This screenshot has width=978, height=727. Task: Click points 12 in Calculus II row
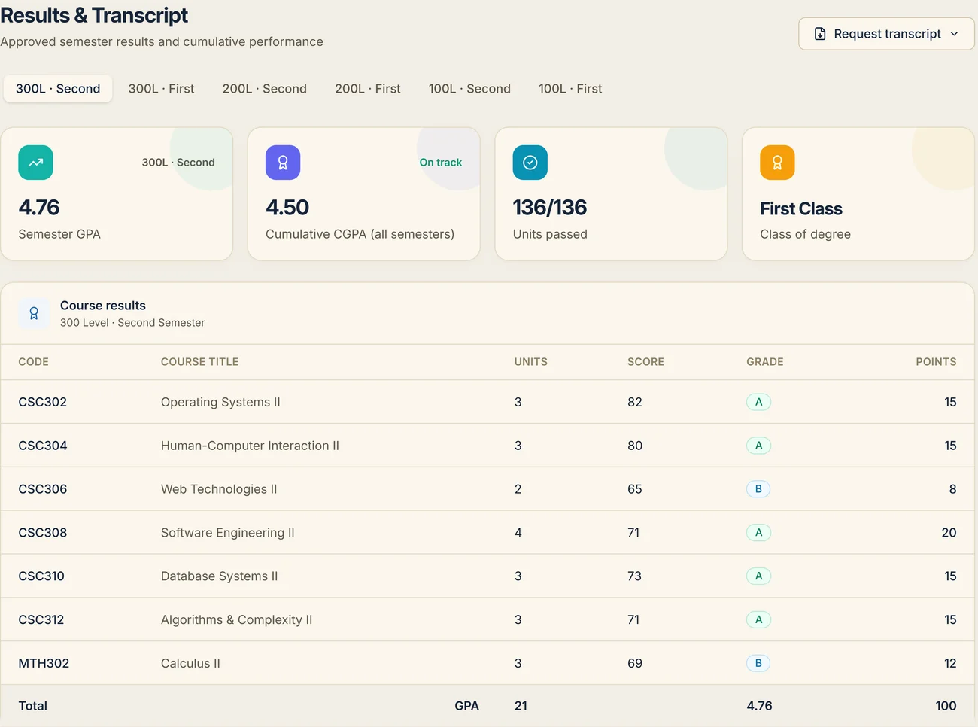click(x=950, y=664)
